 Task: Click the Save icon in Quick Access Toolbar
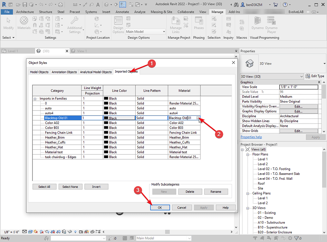point(24,5)
